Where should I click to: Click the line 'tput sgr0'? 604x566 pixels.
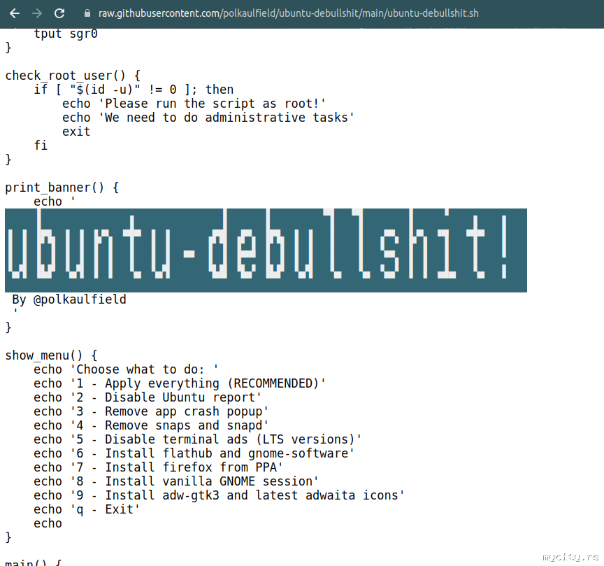coord(66,34)
